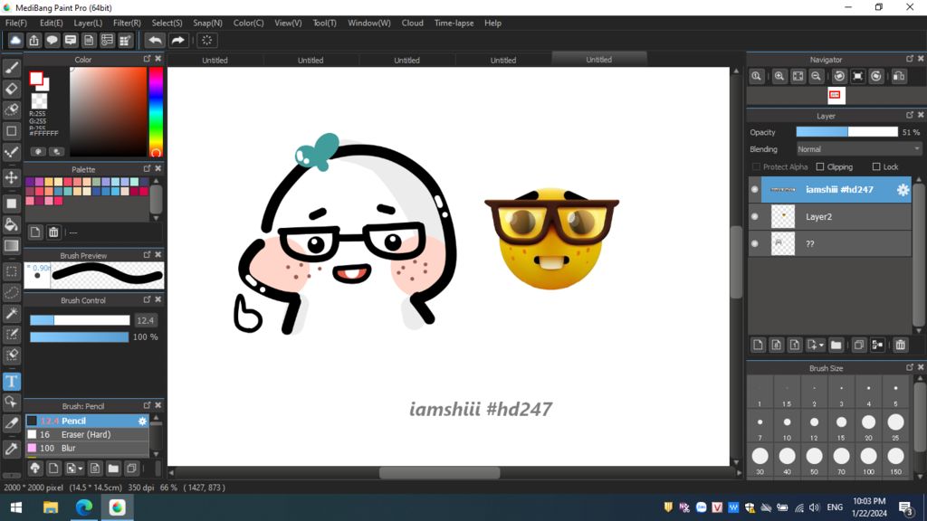Open Pencil brush settings gear
This screenshot has width=927, height=521.
tap(142, 422)
